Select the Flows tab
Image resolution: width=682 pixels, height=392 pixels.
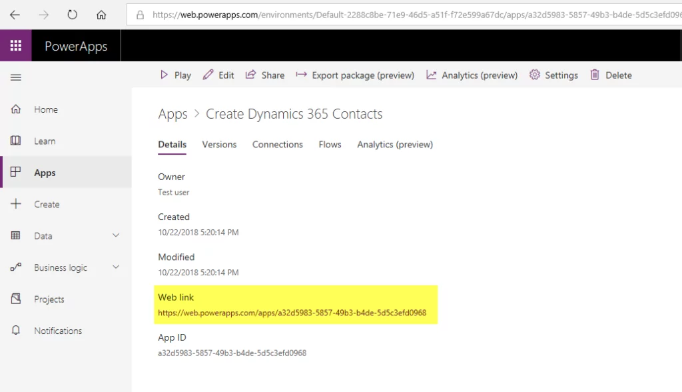click(330, 145)
